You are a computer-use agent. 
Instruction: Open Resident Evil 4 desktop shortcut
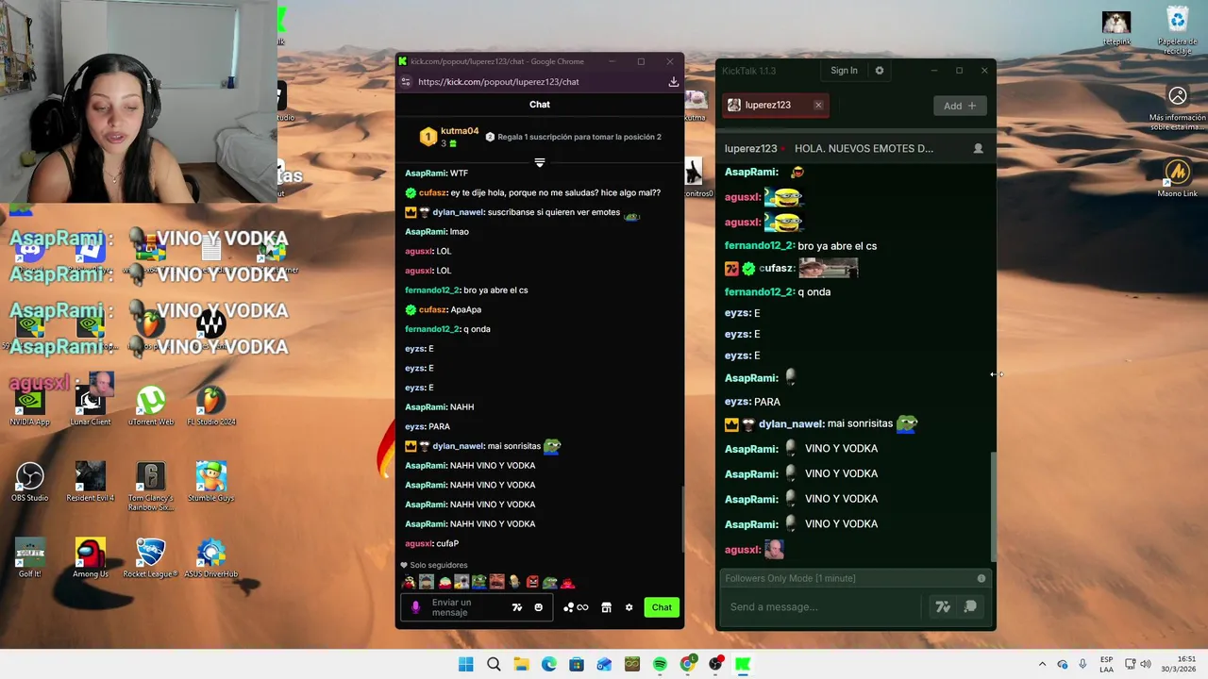[91, 482]
